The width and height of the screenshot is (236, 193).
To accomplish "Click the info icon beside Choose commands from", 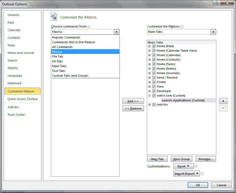I will (x=89, y=27).
